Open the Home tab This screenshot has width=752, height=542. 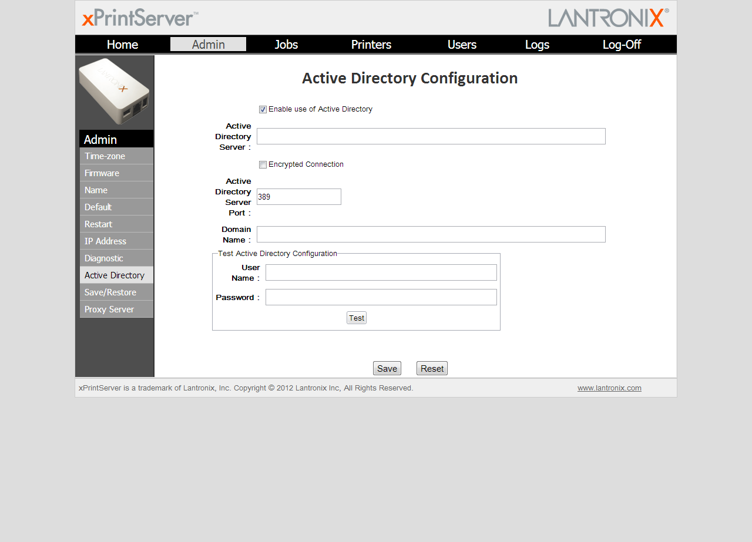pos(122,45)
